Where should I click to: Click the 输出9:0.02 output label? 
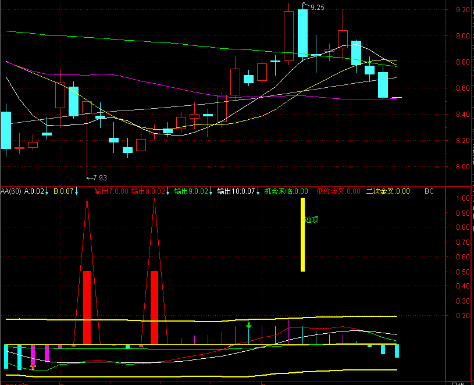point(191,191)
